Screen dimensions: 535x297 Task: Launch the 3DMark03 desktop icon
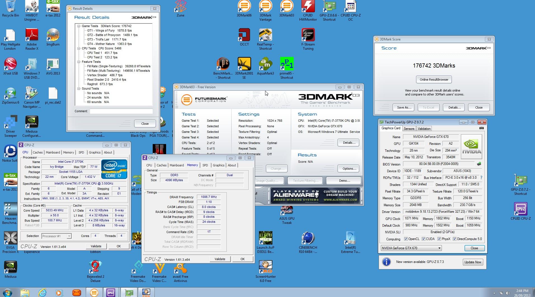click(x=287, y=9)
